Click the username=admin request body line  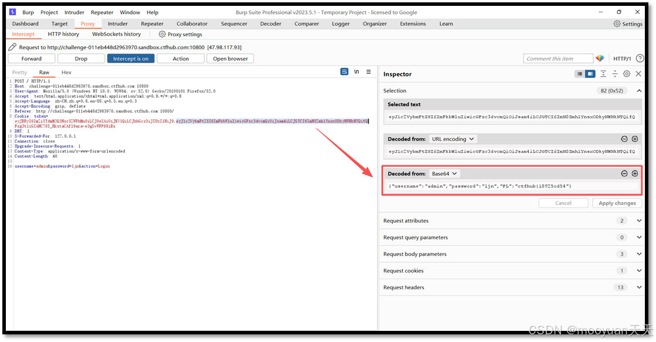tap(62, 166)
